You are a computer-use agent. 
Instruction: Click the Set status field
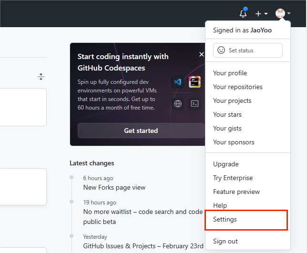[248, 51]
